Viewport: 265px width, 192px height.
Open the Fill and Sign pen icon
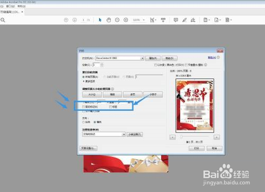click(193, 20)
